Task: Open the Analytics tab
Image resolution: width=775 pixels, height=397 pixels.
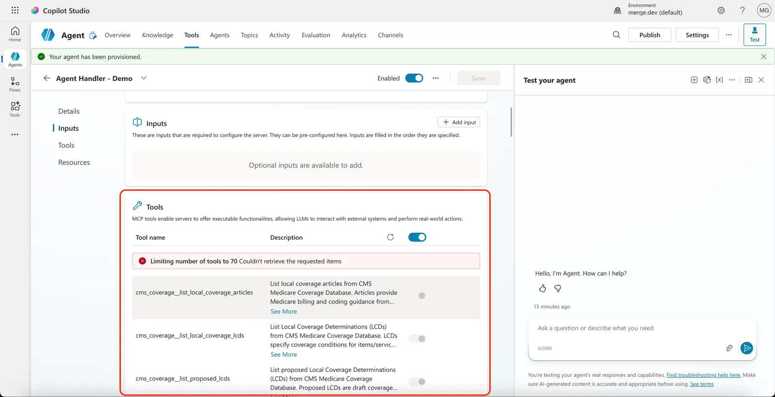Action: [x=354, y=35]
